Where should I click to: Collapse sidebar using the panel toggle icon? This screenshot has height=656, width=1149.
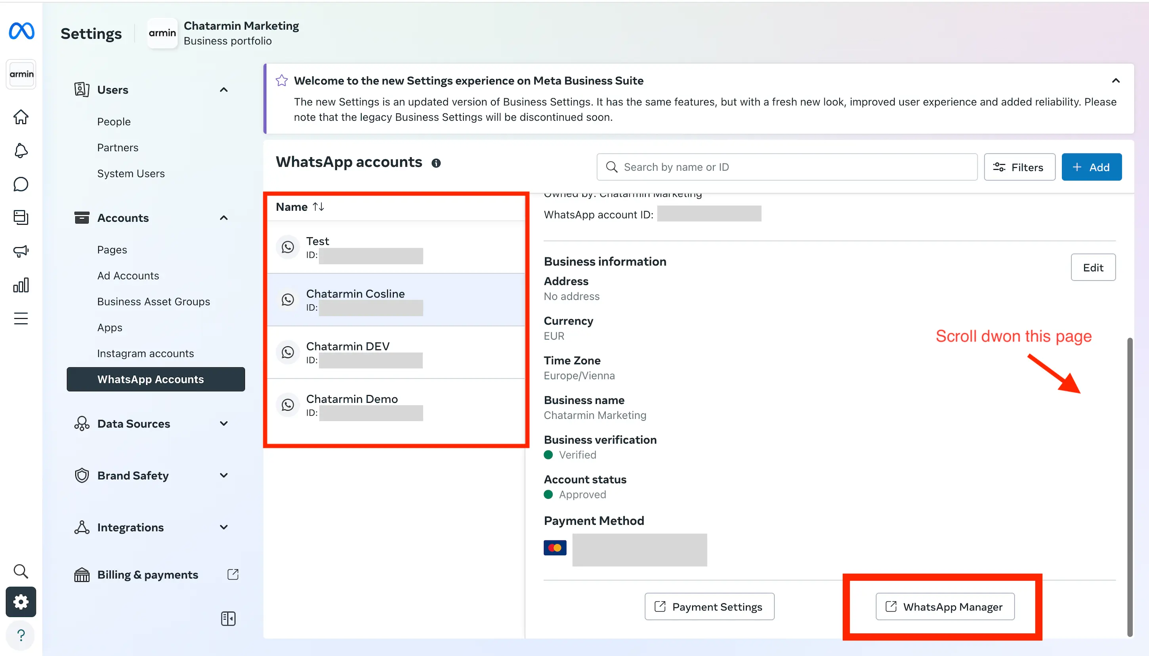point(229,619)
